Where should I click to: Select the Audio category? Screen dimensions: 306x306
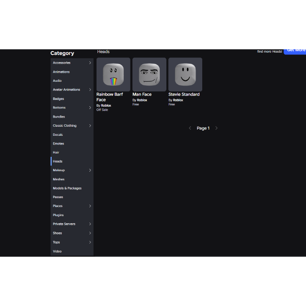tap(72, 81)
